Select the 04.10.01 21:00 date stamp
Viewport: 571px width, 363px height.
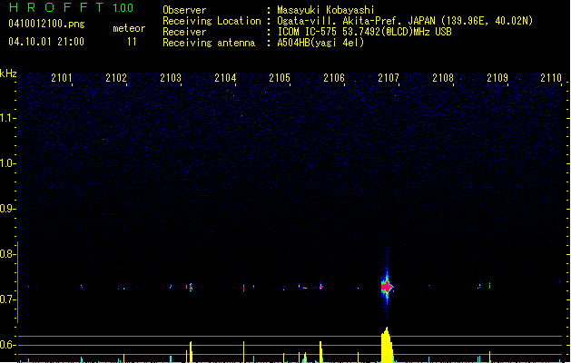tap(45, 42)
